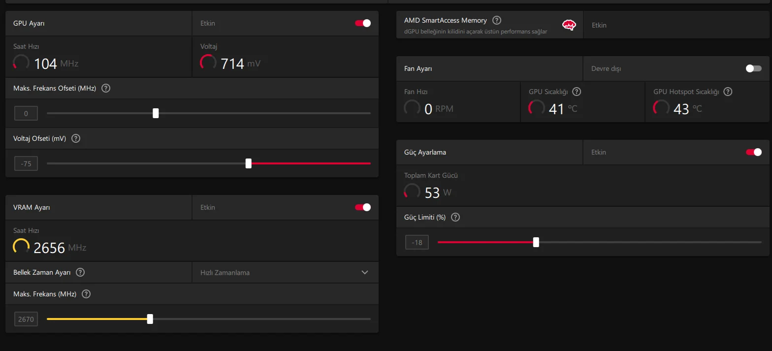Image resolution: width=772 pixels, height=351 pixels.
Task: Click the Güç Ayarlama section header
Action: point(425,152)
